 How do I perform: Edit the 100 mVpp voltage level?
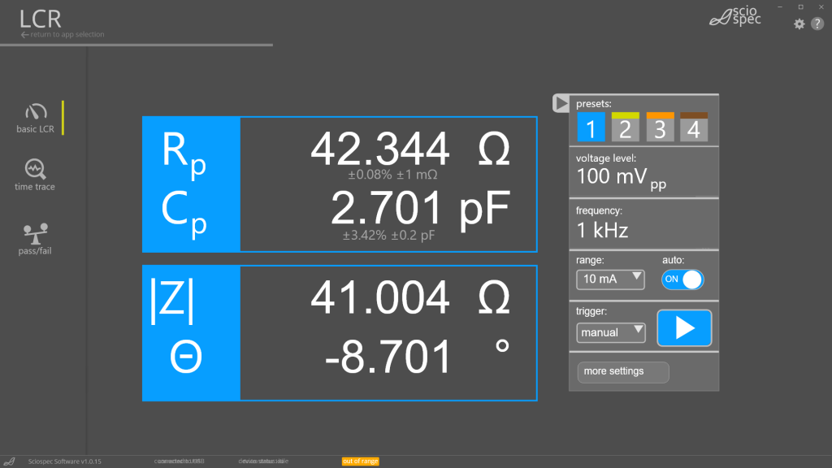coord(622,176)
